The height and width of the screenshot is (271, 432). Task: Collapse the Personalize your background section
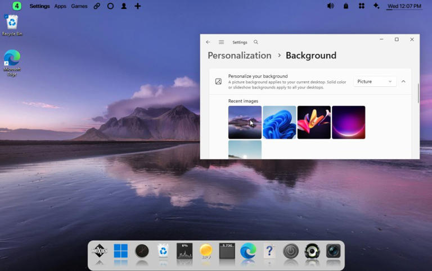coord(403,81)
